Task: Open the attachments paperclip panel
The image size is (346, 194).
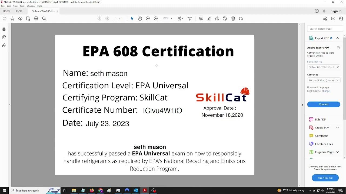Action: pyautogui.click(x=4, y=46)
